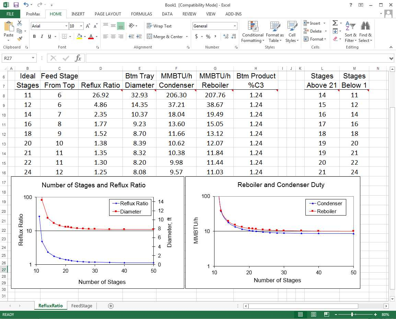Toggle Italic formatting

42,36
